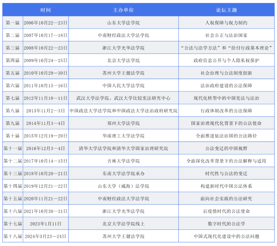Click 苏州大学王健法学院 in 第五届 row
277x246 pixels.
point(123,73)
